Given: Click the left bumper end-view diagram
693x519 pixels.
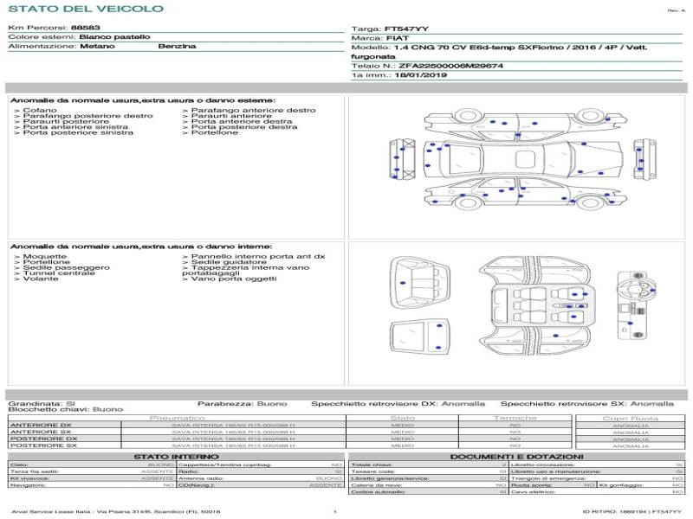Looking at the screenshot, I should pos(402,158).
